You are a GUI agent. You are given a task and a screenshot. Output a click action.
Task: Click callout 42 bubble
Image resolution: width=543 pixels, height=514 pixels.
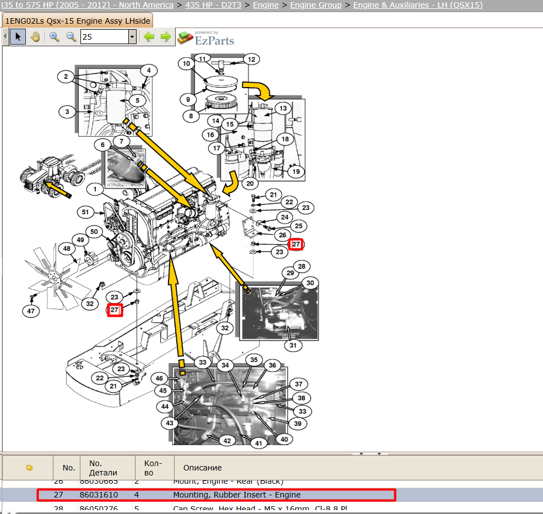pos(227,441)
